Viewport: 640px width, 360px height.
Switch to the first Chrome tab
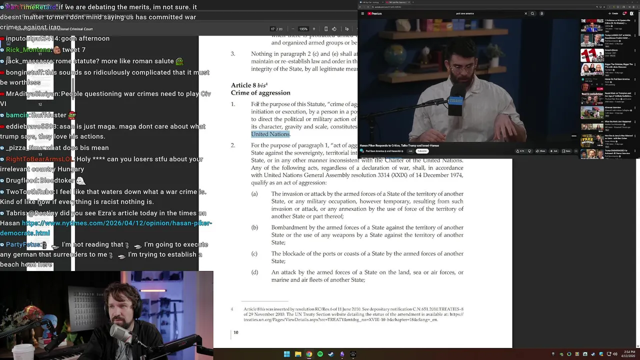coord(371,2)
